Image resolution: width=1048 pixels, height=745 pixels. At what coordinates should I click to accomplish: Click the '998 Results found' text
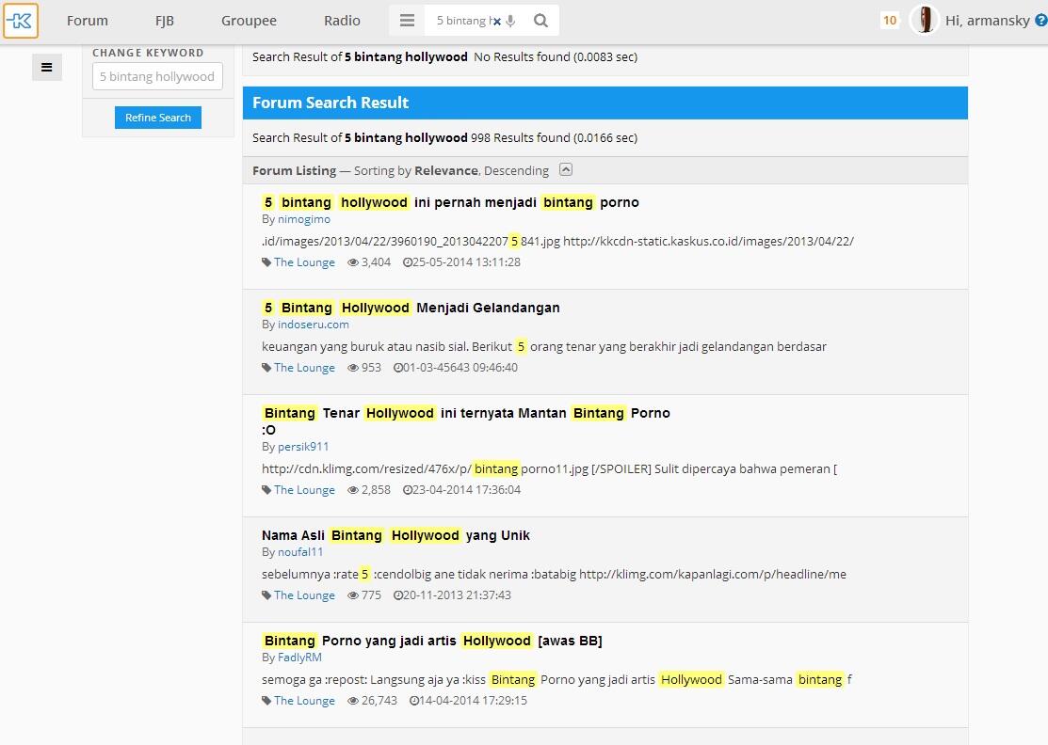pos(520,138)
